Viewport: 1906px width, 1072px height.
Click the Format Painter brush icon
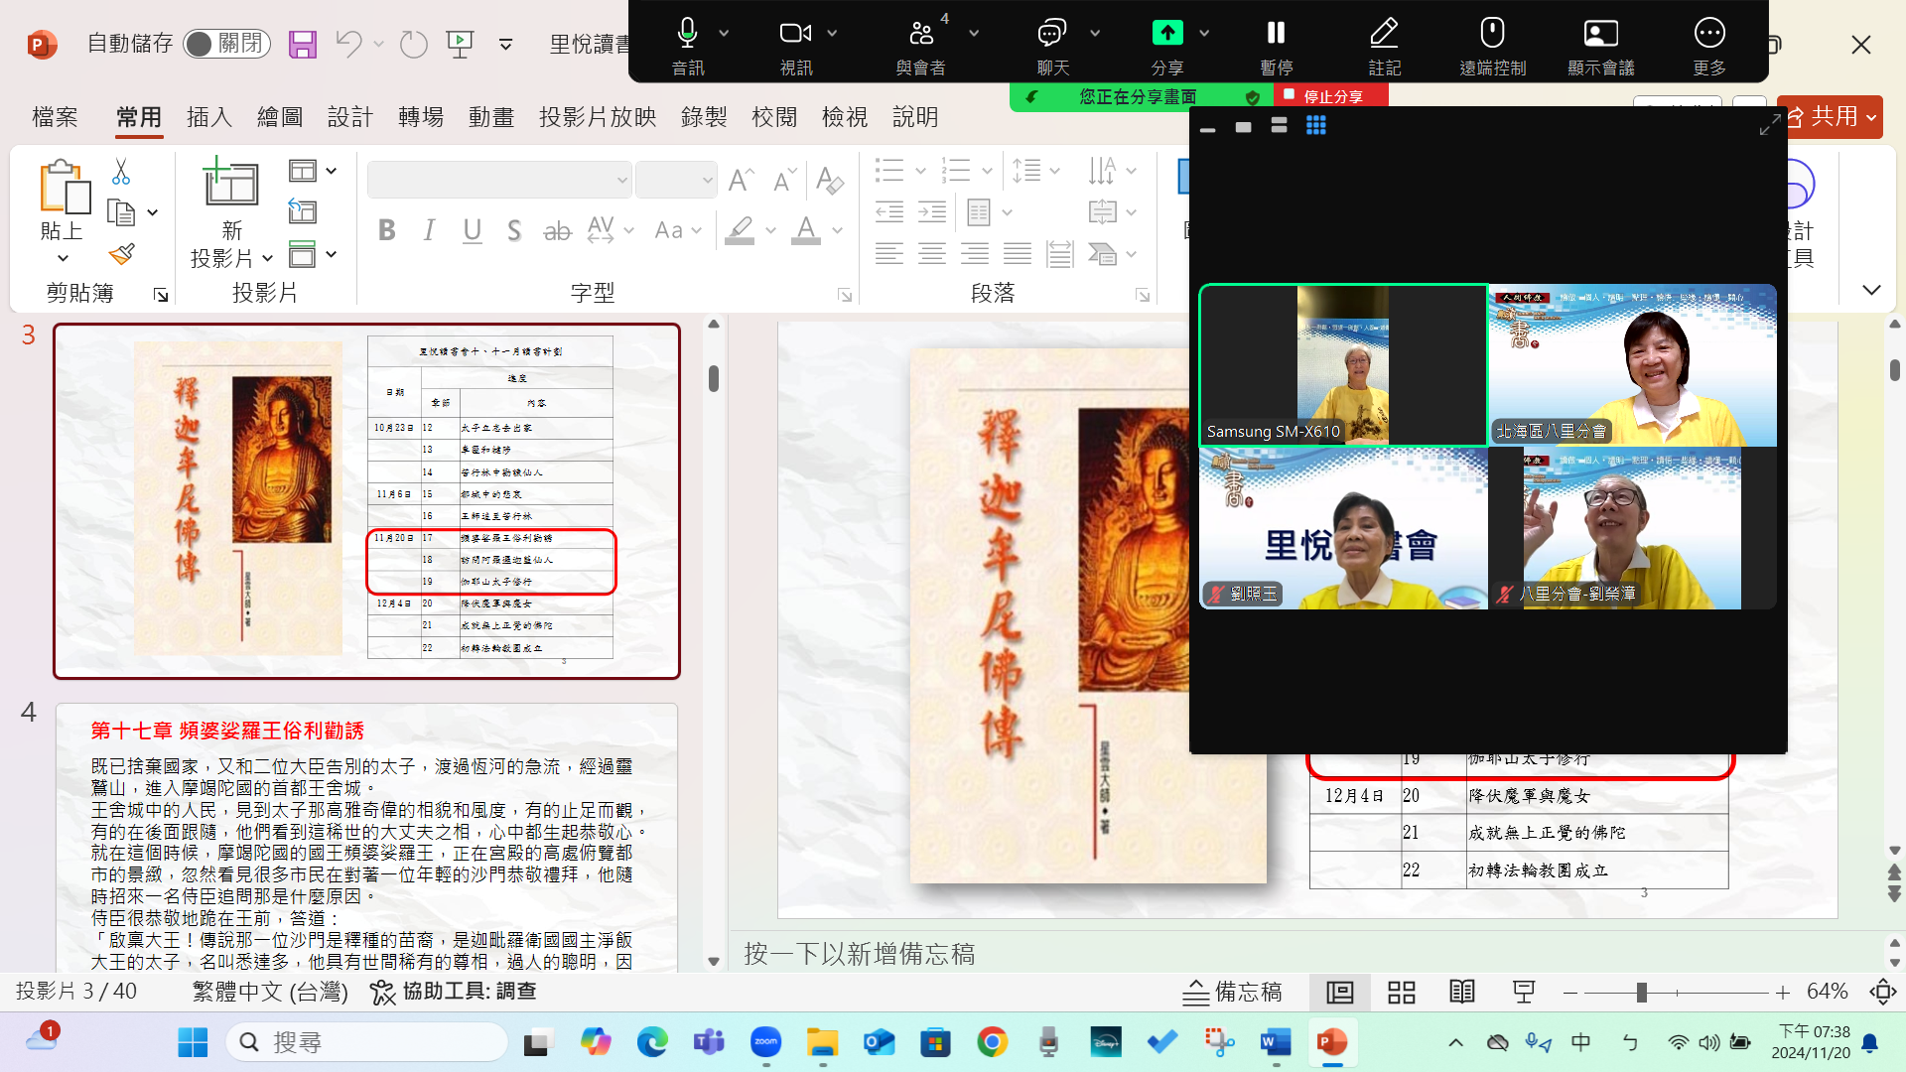pyautogui.click(x=121, y=254)
